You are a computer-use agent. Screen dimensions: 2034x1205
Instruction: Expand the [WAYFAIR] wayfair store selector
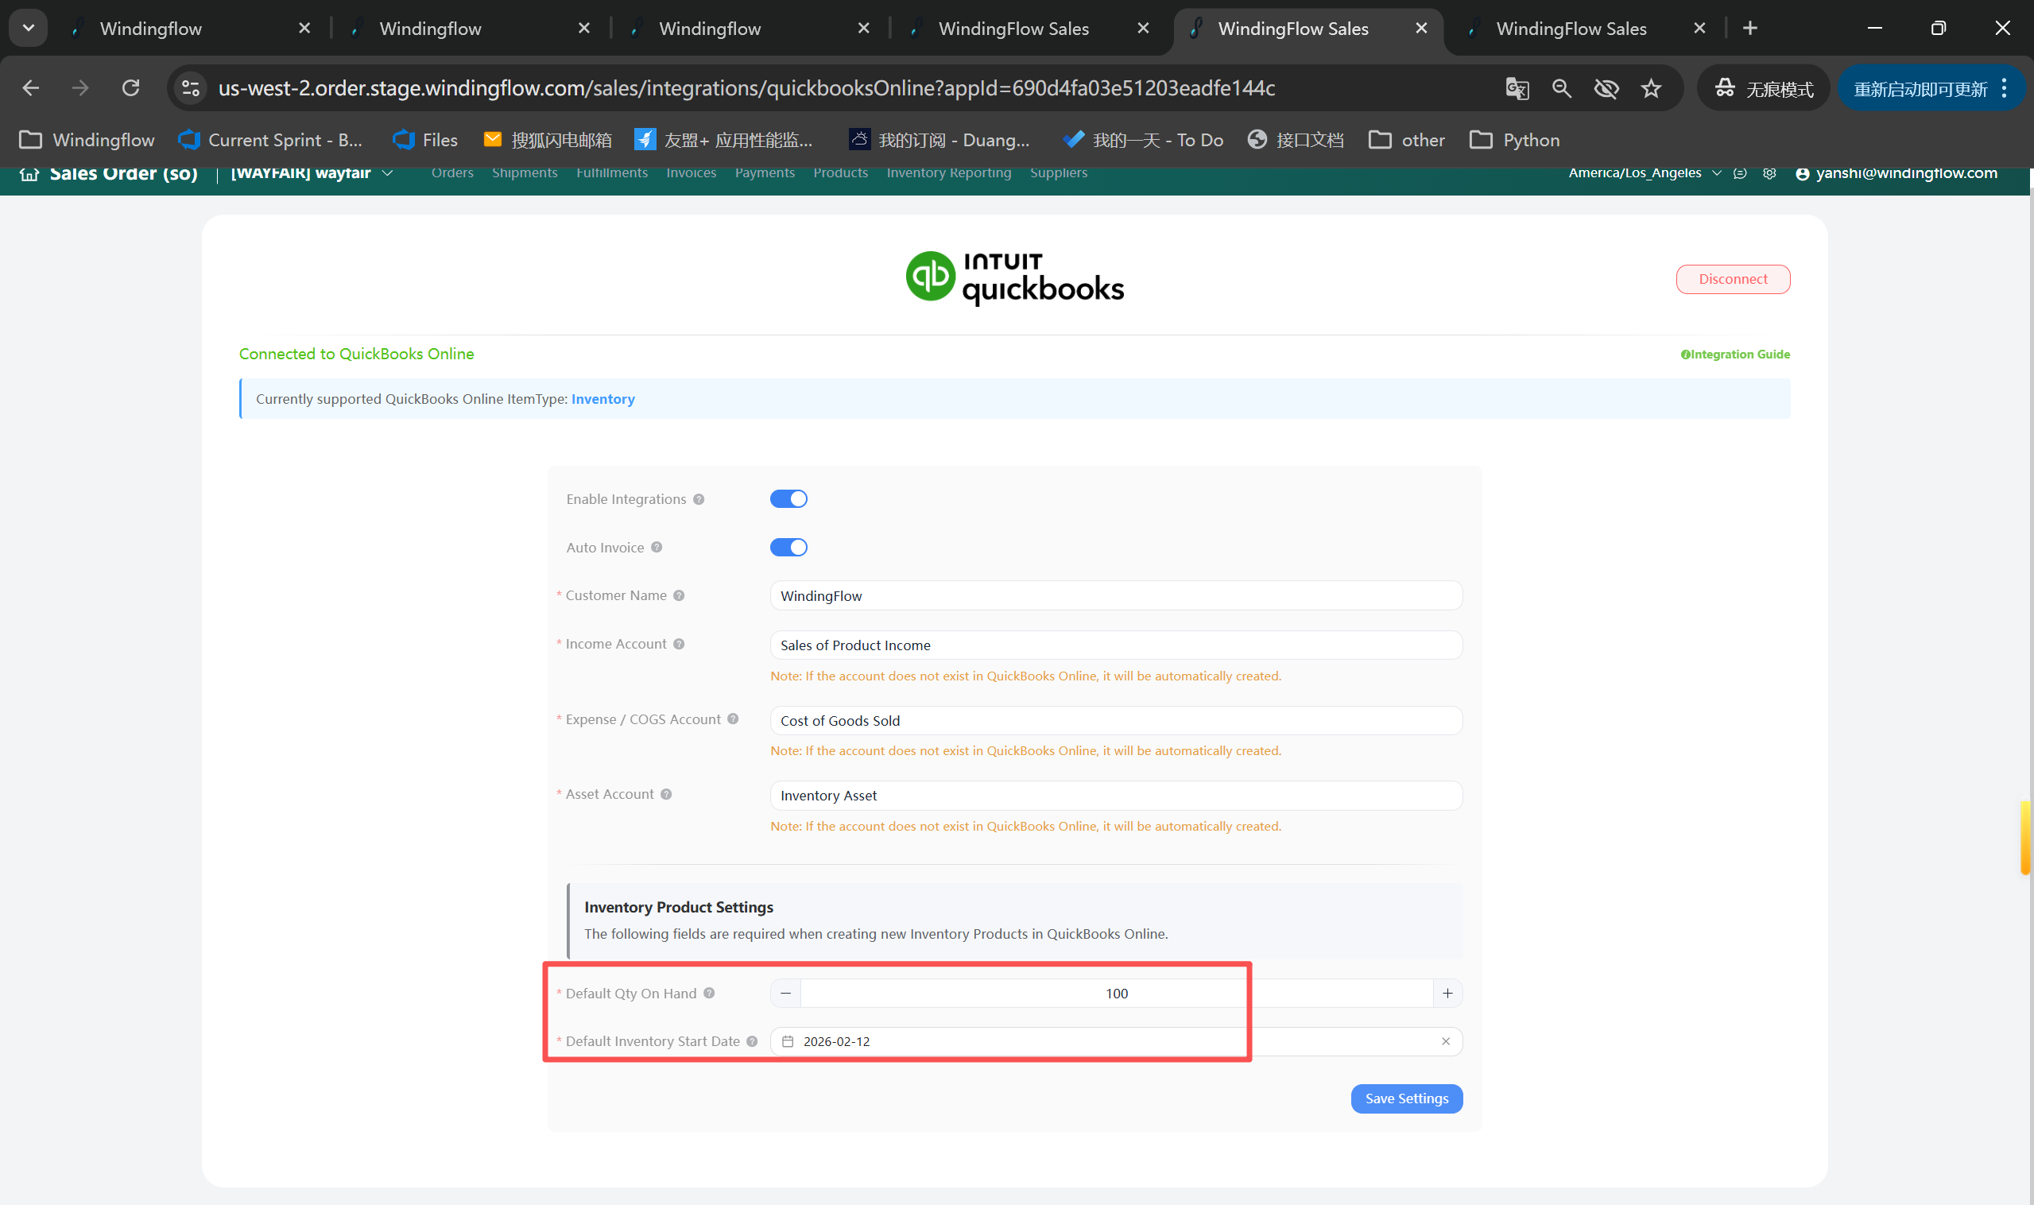click(389, 172)
